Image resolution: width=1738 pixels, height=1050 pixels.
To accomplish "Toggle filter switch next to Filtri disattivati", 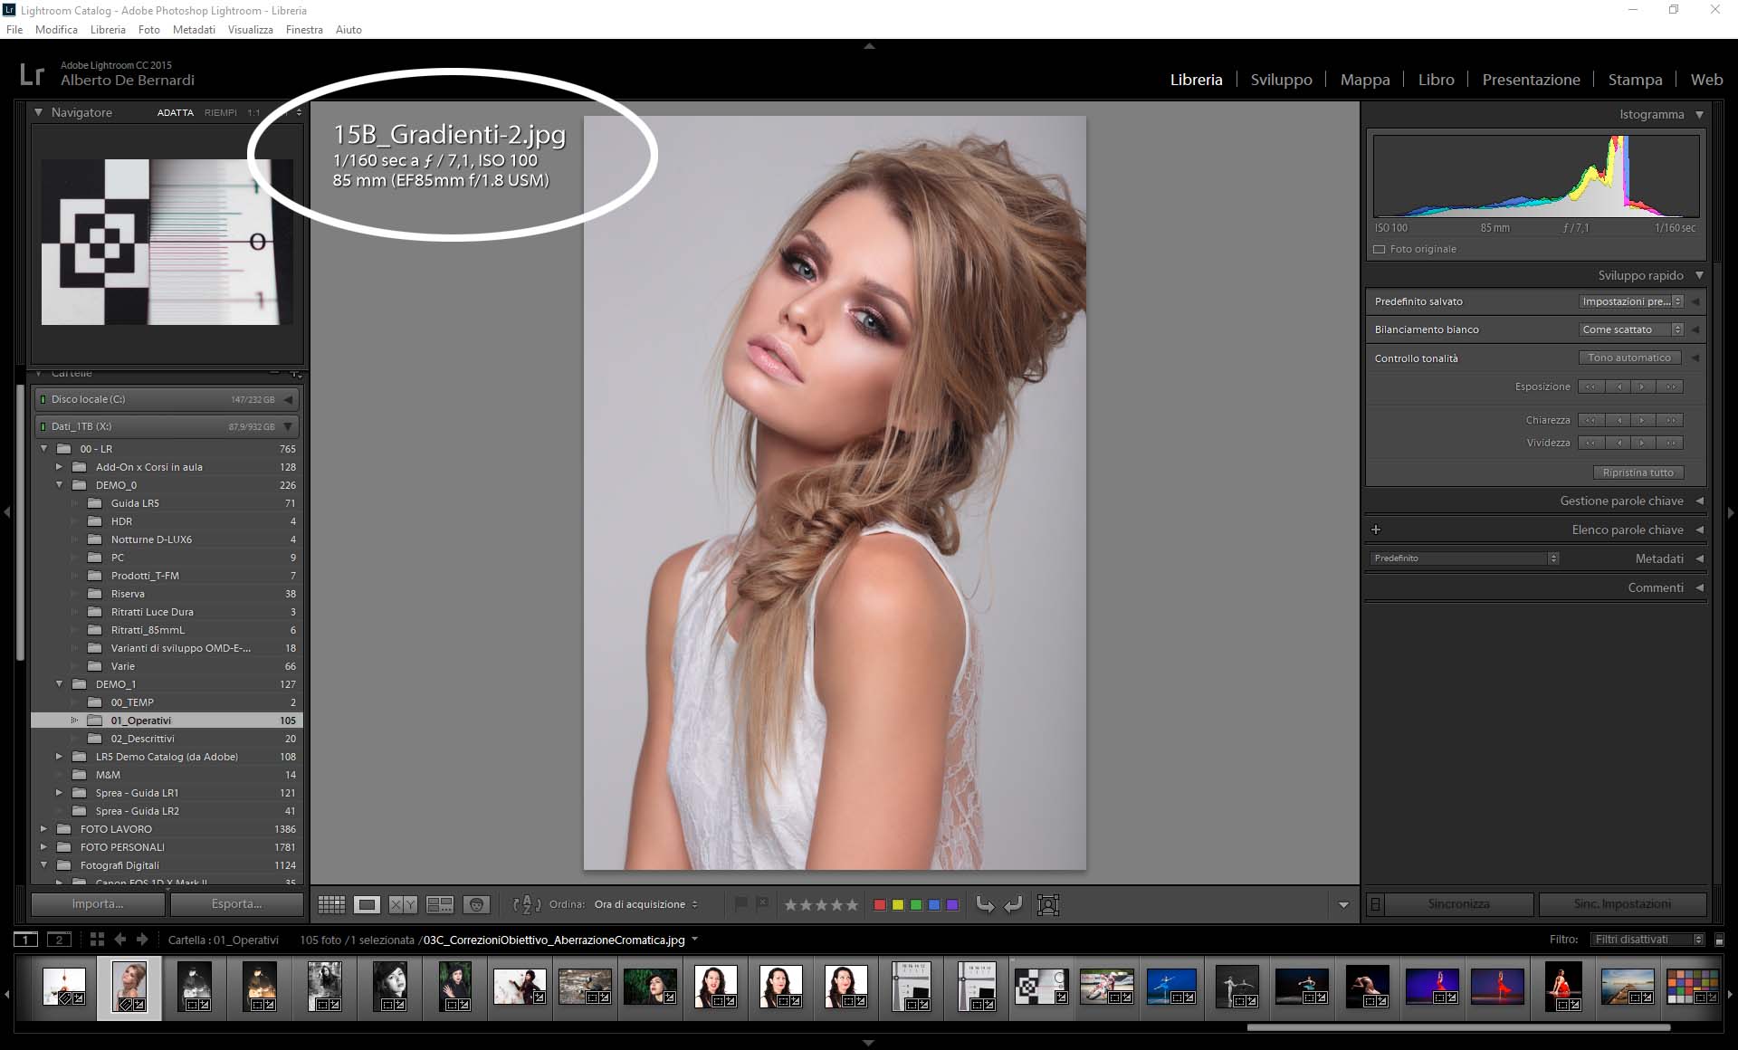I will point(1719,940).
